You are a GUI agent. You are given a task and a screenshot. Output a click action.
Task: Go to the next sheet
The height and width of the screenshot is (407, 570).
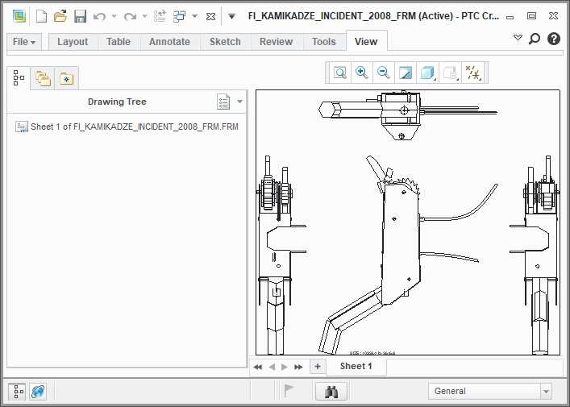(x=285, y=367)
